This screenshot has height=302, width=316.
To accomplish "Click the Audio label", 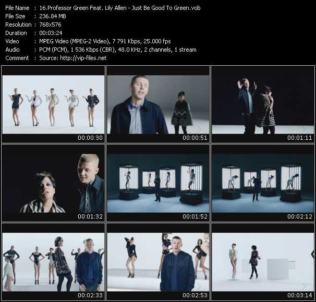I will [13, 50].
